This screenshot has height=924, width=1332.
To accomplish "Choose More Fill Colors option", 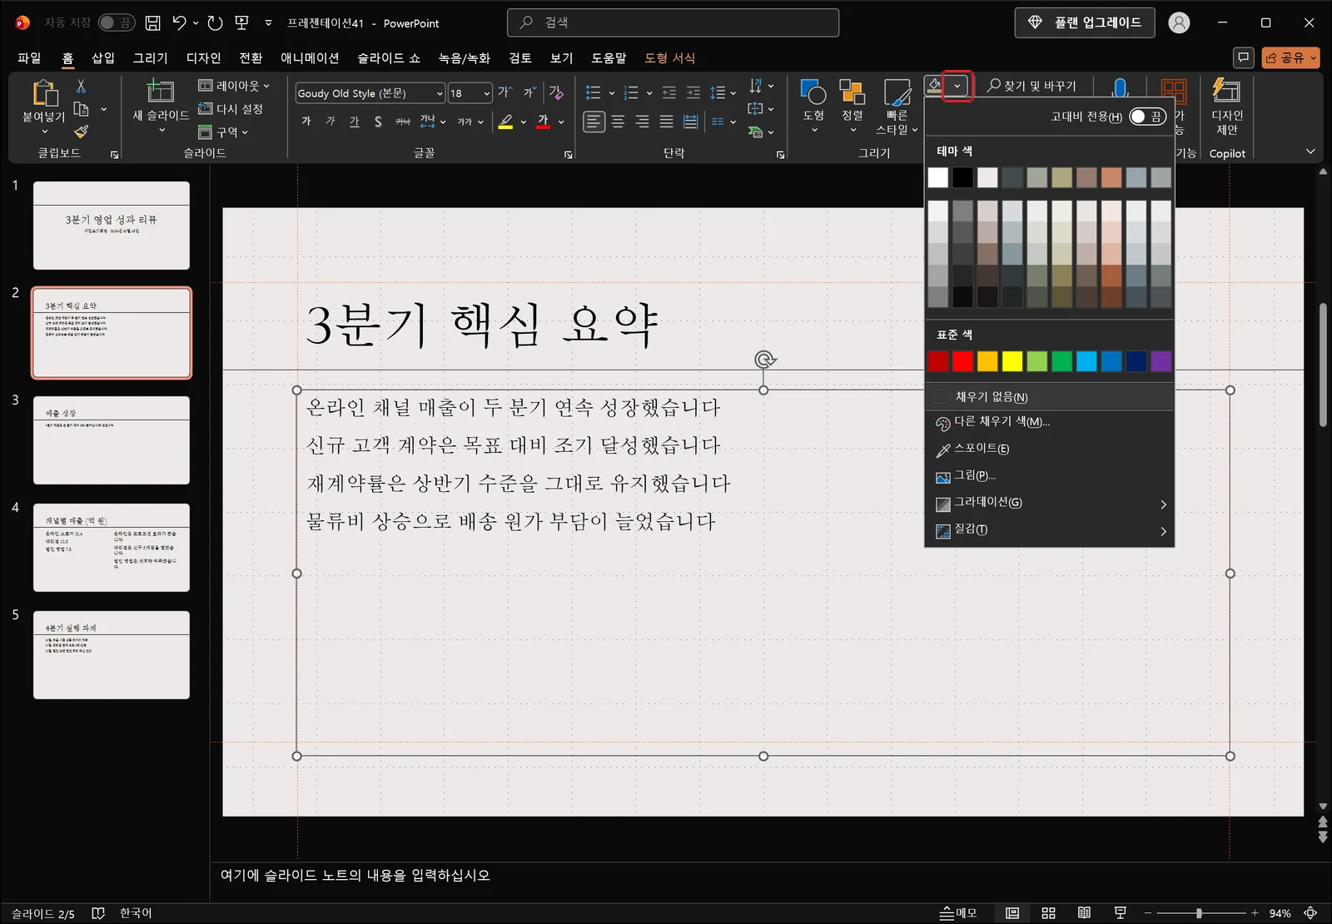I will click(1049, 422).
